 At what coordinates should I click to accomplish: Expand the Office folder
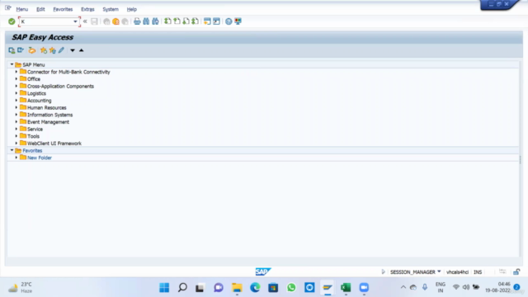[16, 79]
